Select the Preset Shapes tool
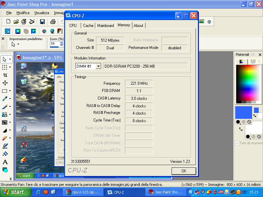This screenshot has height=197, width=263. pyautogui.click(x=5, y=170)
